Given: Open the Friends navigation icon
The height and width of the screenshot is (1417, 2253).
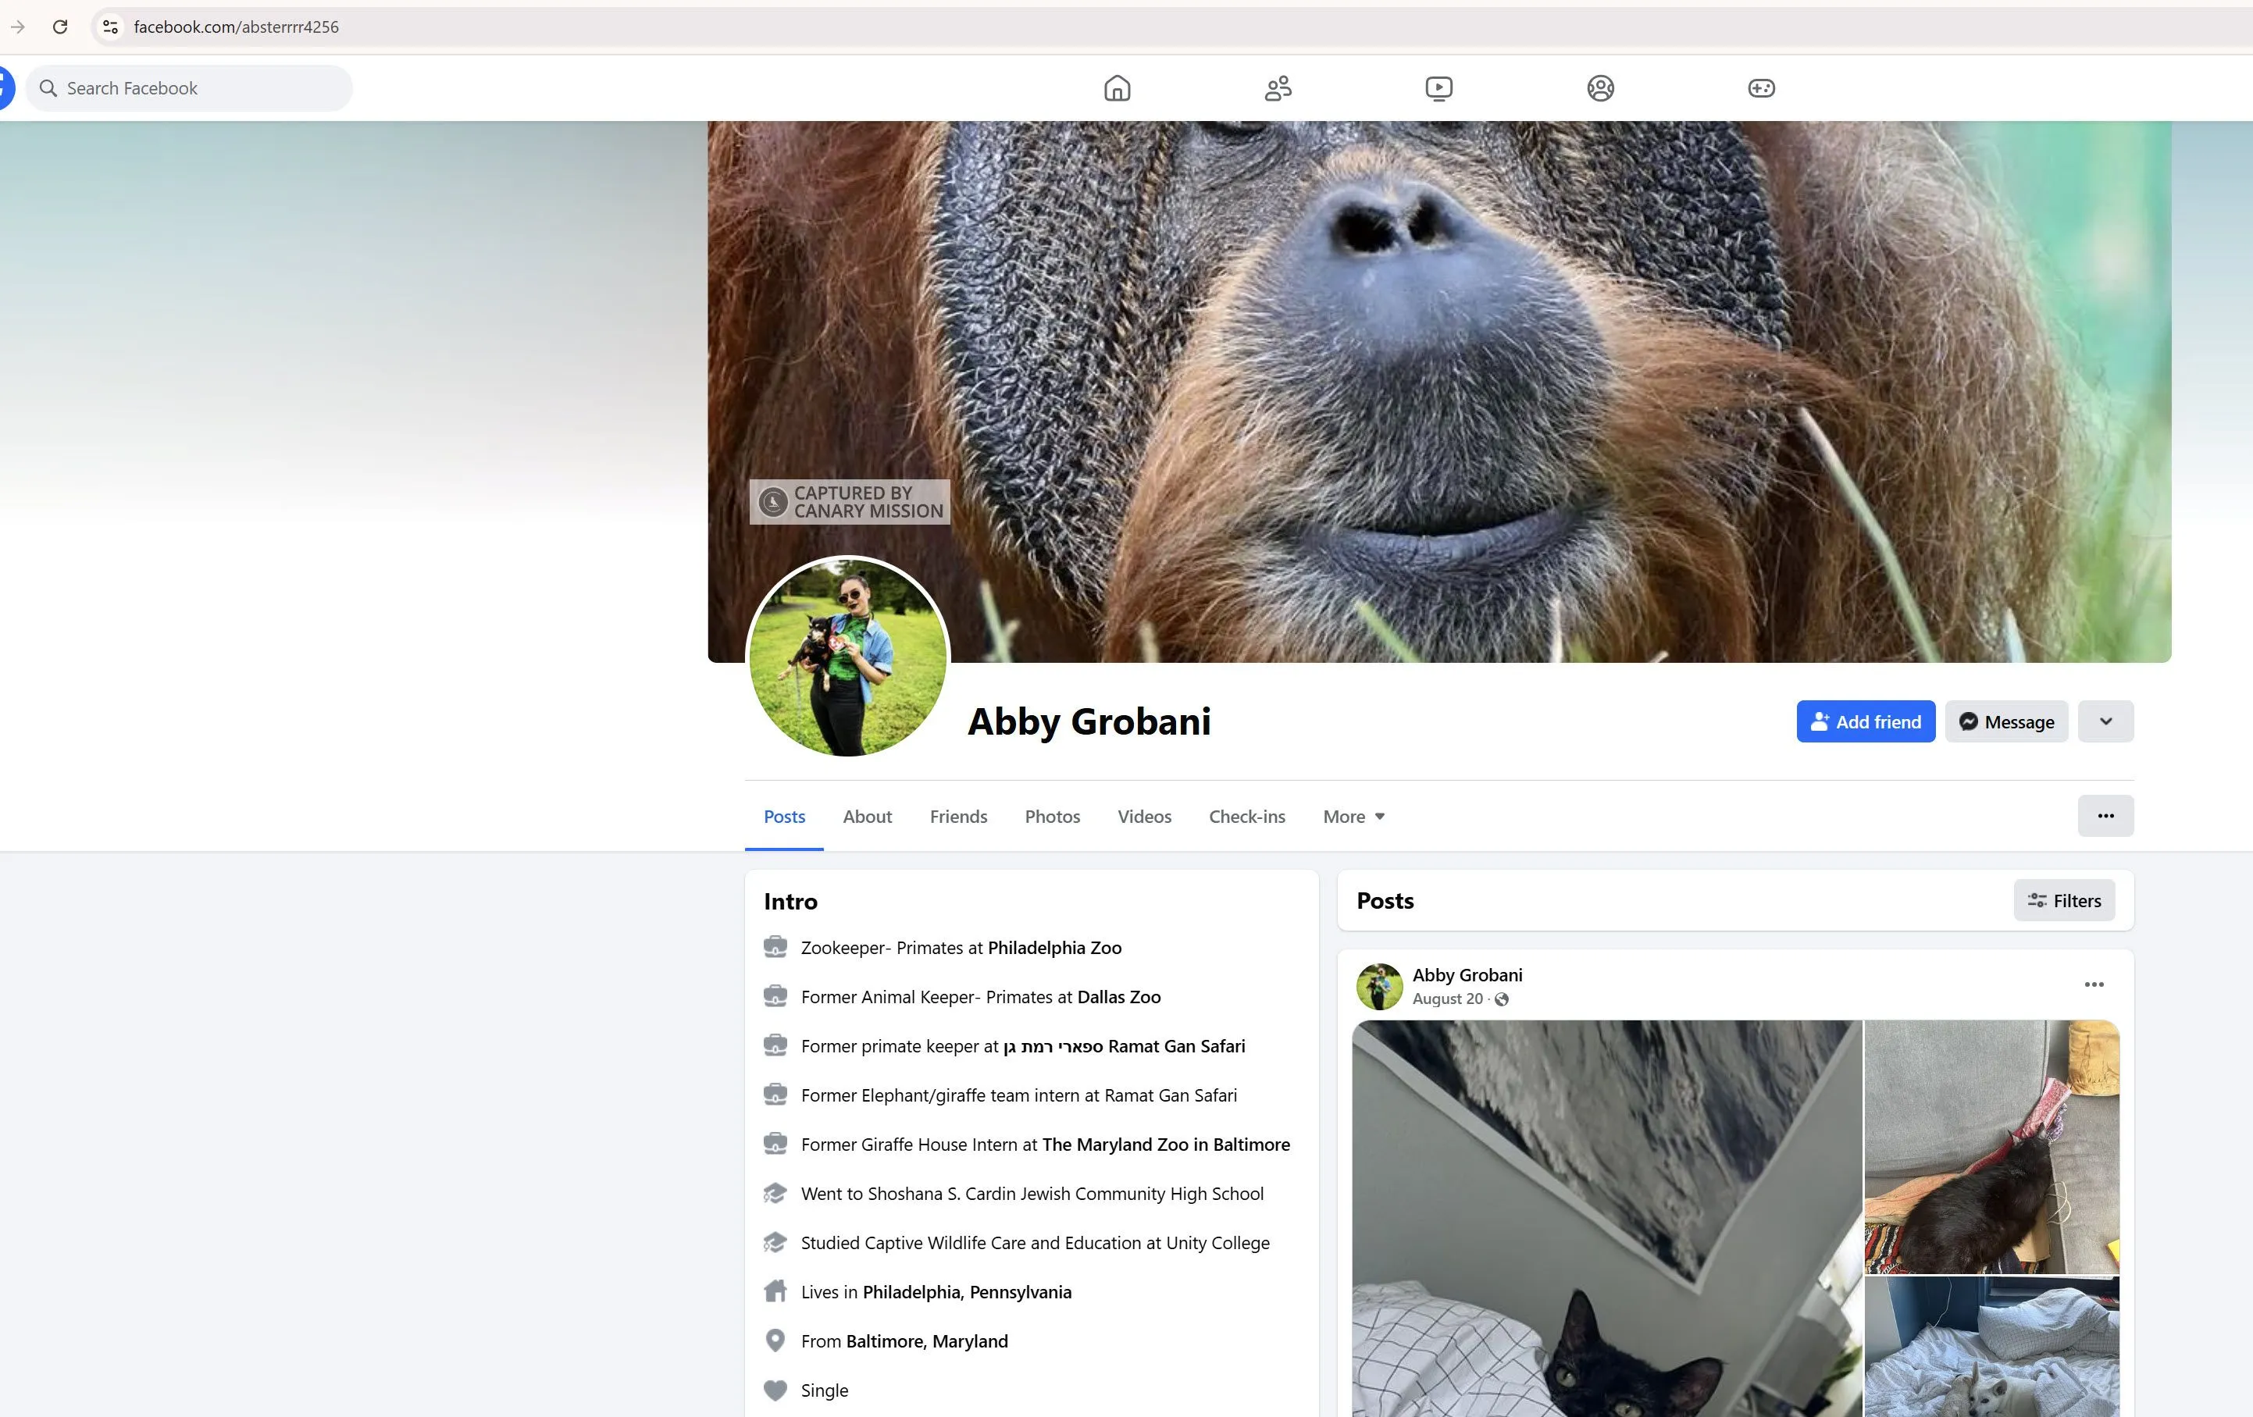Looking at the screenshot, I should tap(1278, 88).
